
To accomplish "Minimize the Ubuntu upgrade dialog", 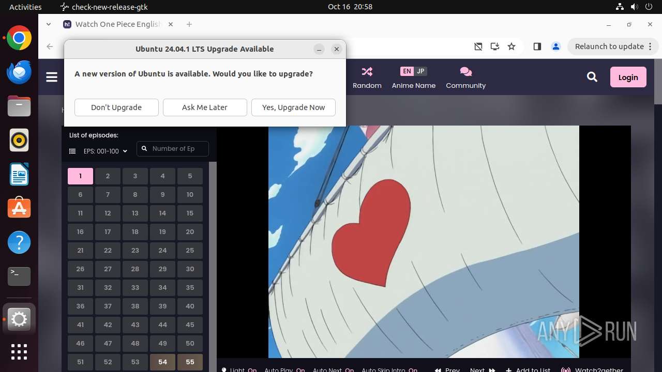I will (x=319, y=49).
